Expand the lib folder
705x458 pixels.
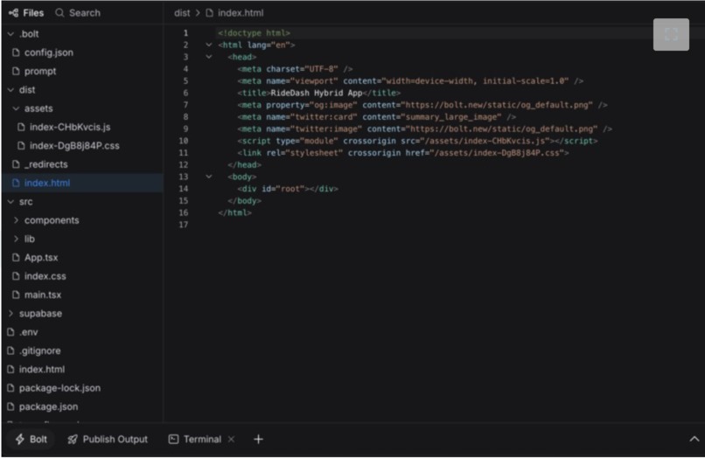[17, 239]
